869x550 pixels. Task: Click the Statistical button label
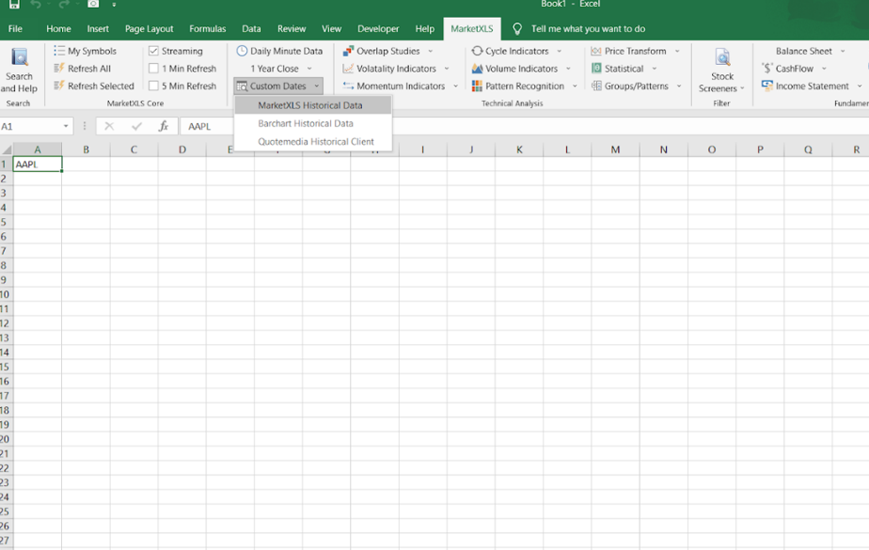pyautogui.click(x=624, y=69)
